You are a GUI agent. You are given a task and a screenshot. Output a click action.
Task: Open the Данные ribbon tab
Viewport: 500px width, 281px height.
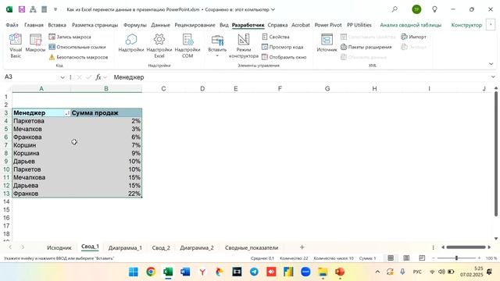(160, 25)
